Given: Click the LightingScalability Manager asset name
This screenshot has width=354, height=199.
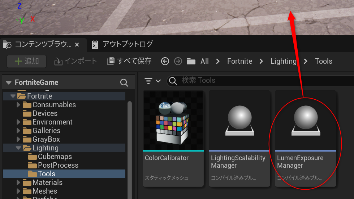Looking at the screenshot, I should click(x=238, y=162).
